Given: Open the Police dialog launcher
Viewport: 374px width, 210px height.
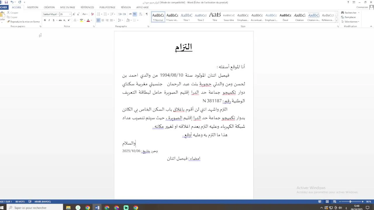Looking at the screenshot, I should coord(94,27).
